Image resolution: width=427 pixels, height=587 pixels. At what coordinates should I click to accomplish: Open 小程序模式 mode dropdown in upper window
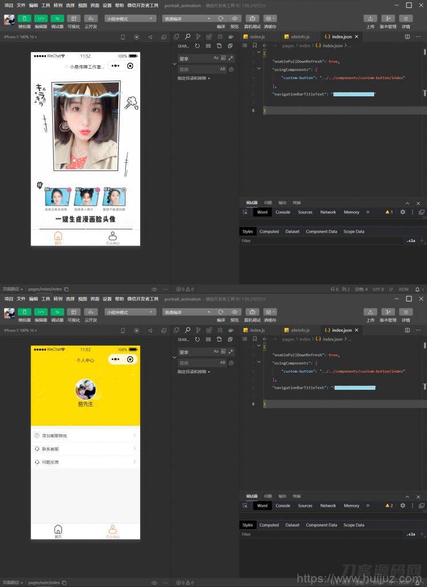(130, 18)
